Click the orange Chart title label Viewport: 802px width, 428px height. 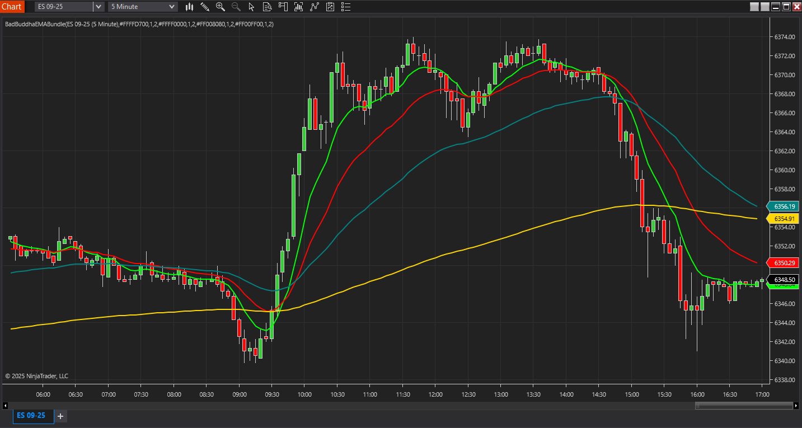tap(12, 7)
